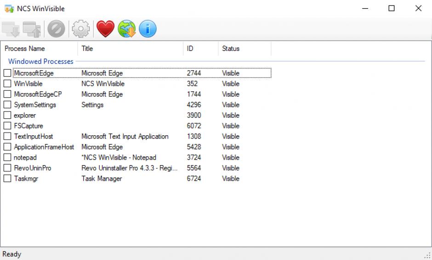This screenshot has height=260, width=432.
Task: Sort by the Process Name column header
Action: (39, 49)
